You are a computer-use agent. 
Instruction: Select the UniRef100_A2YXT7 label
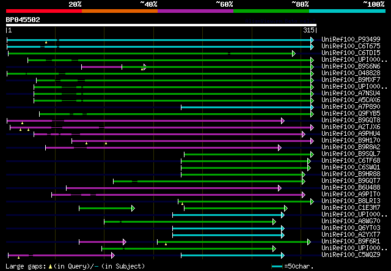point(351,235)
